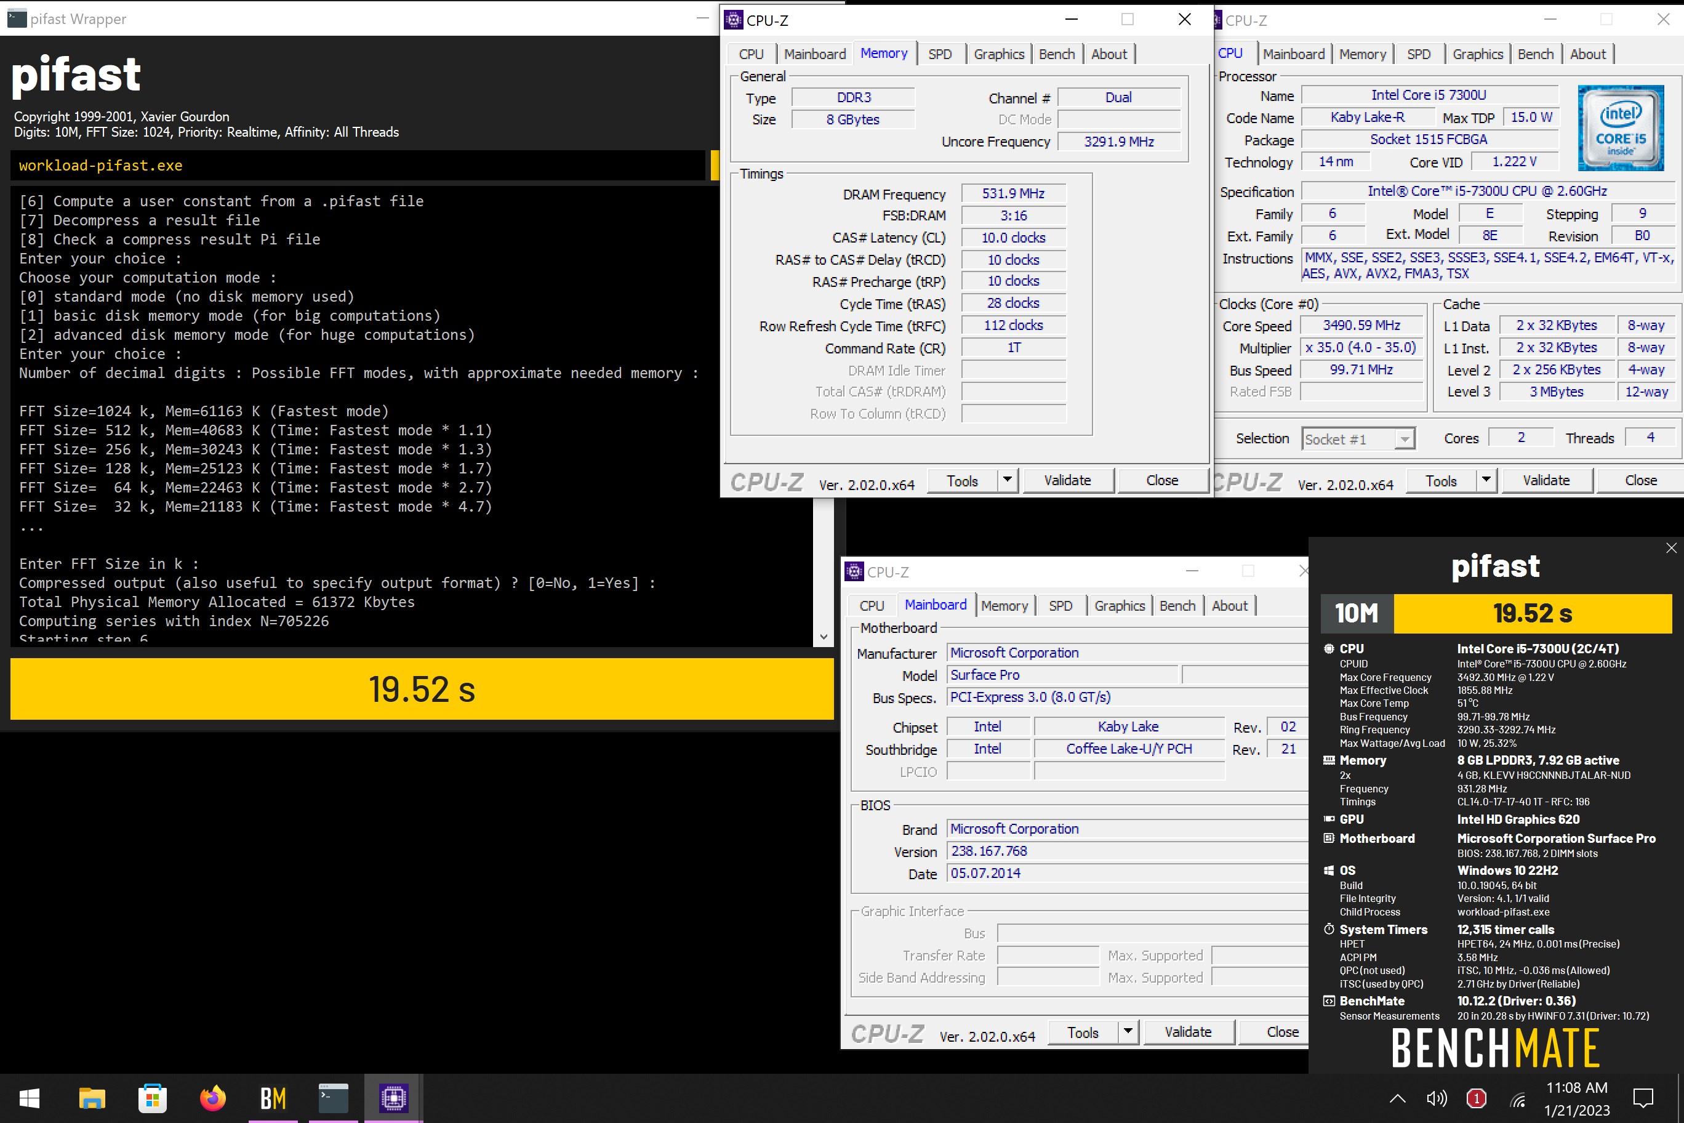Switch to CPU-Z taskbar icon
This screenshot has width=1684, height=1123.
coord(394,1097)
